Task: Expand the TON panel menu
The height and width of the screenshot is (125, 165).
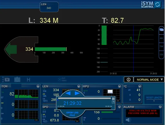Action: [38, 86]
